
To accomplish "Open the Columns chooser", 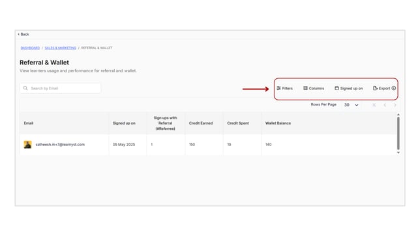I will pyautogui.click(x=314, y=88).
